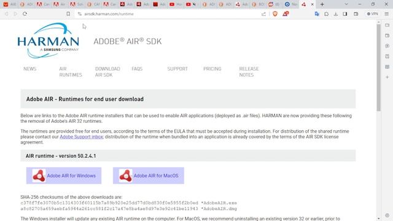Click the ADOBE AIR SDK page title
393x221 pixels.
pyautogui.click(x=128, y=41)
